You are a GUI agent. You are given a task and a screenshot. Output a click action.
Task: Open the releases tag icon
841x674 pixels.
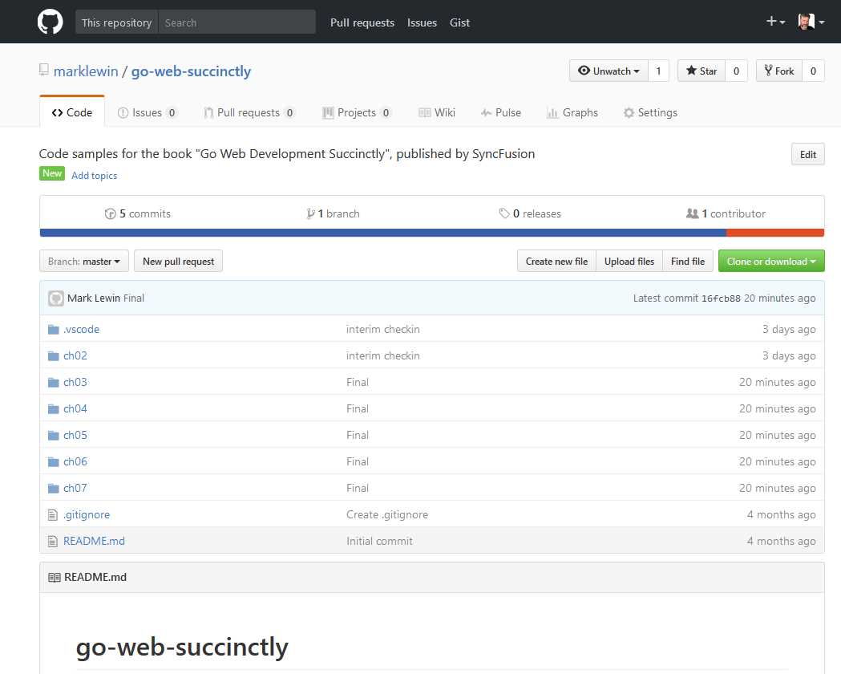click(504, 213)
